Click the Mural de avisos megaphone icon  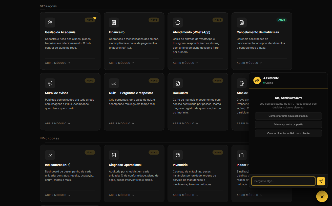pyautogui.click(x=50, y=83)
